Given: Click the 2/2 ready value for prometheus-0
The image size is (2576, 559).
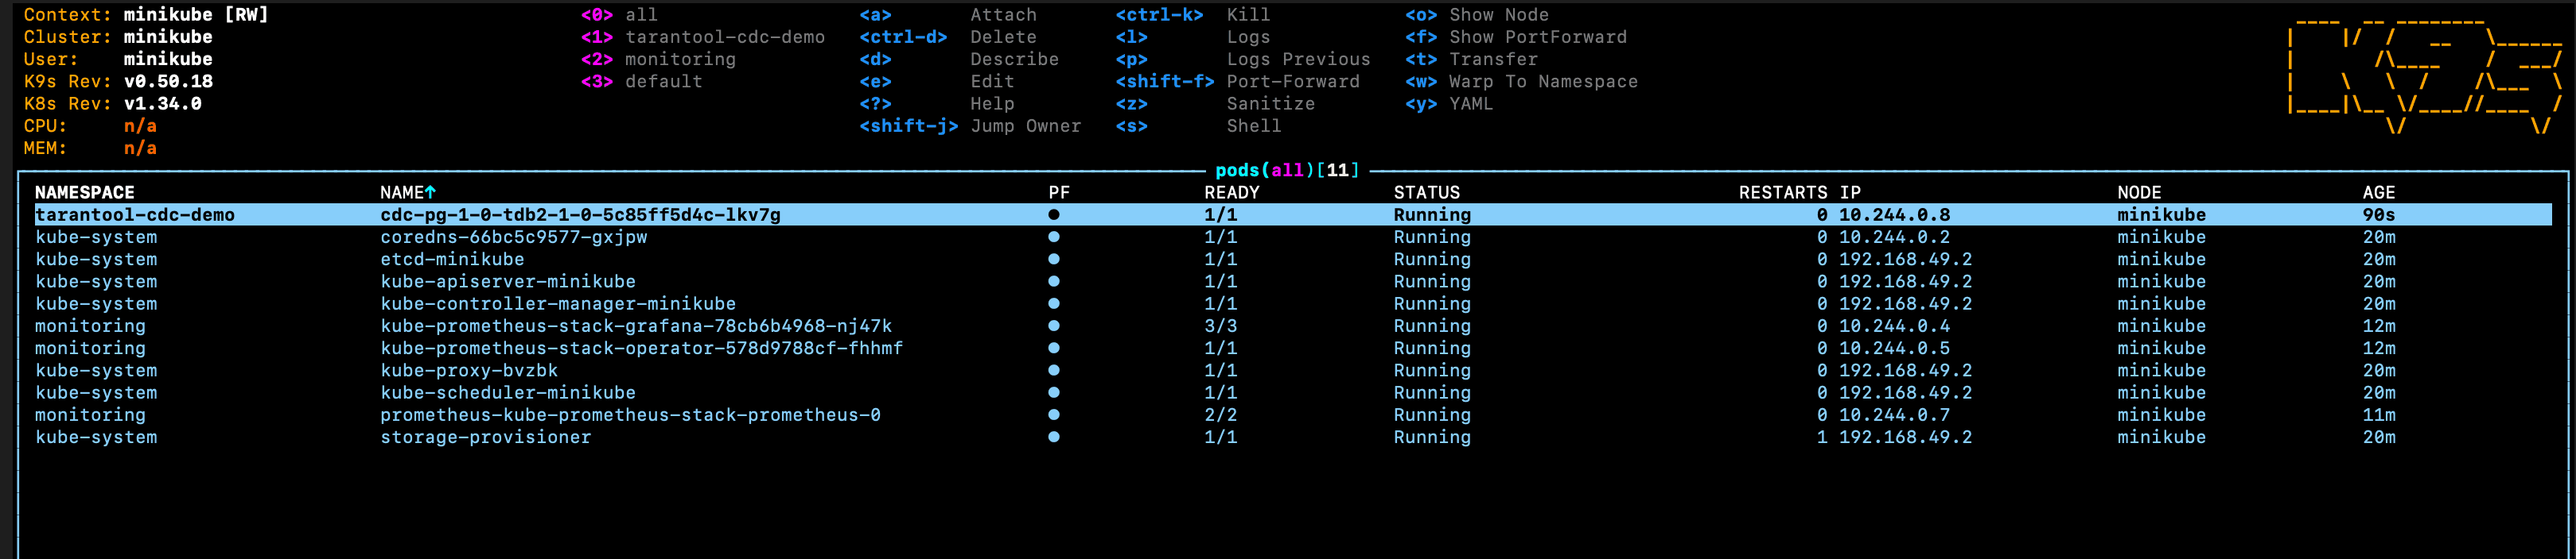Looking at the screenshot, I should tap(1220, 414).
